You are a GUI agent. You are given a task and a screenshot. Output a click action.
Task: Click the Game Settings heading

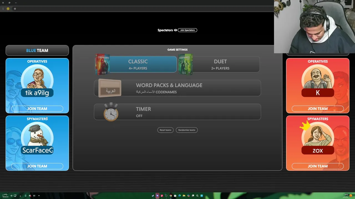coord(177,50)
